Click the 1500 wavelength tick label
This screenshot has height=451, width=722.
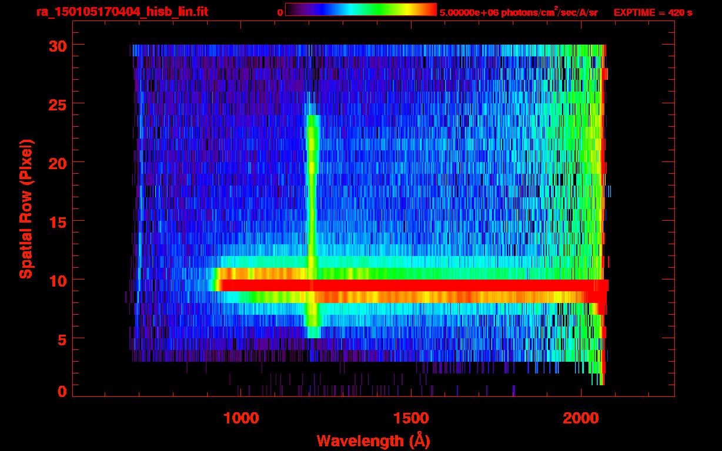[410, 418]
